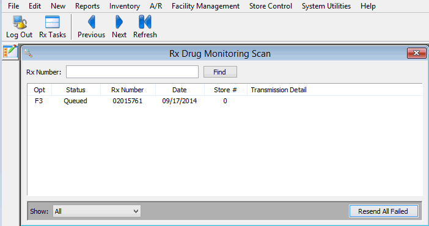Open the Store Control menu
Image resolution: width=429 pixels, height=226 pixels.
click(271, 6)
